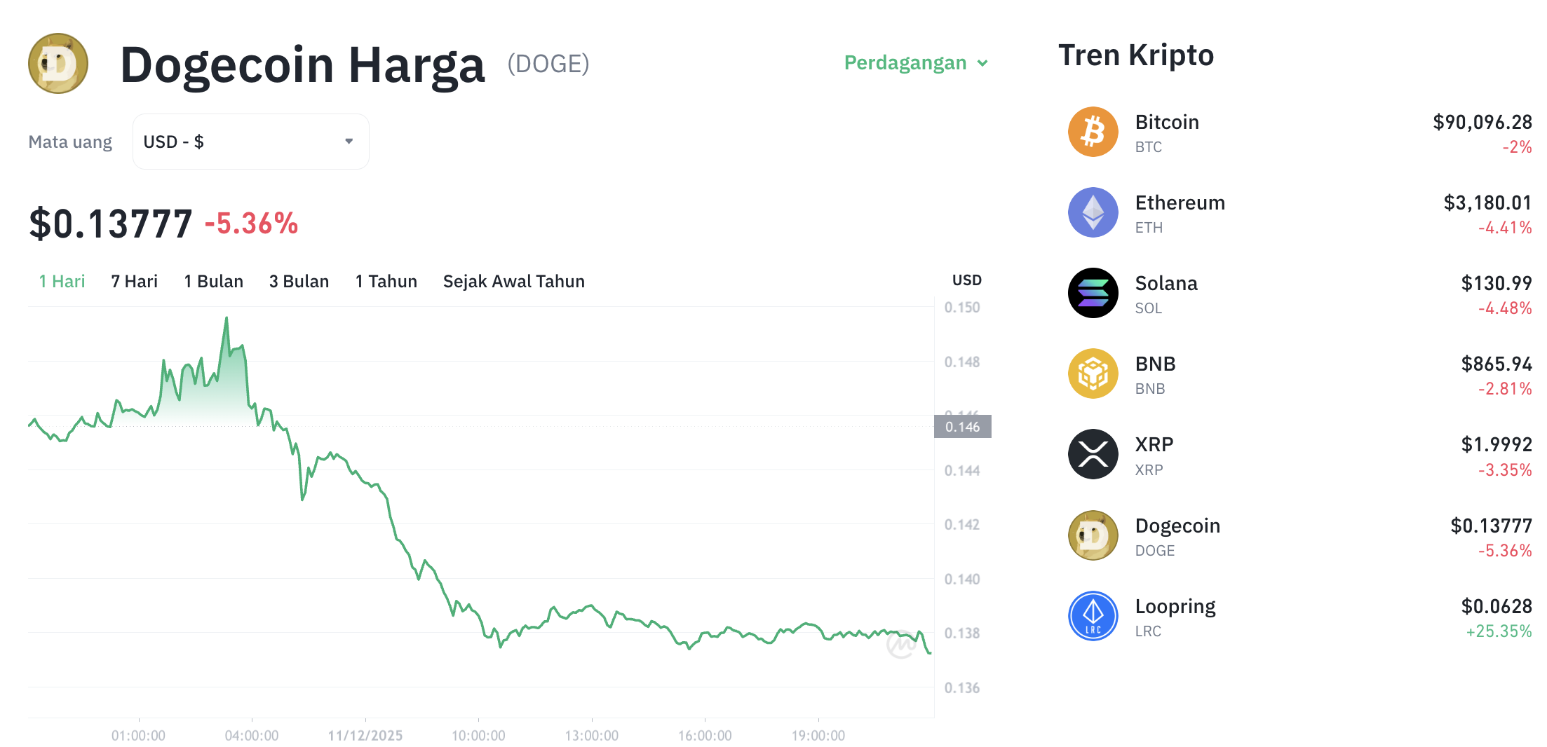Select the 1 Tahun time range
The width and height of the screenshot is (1547, 747).
[386, 281]
